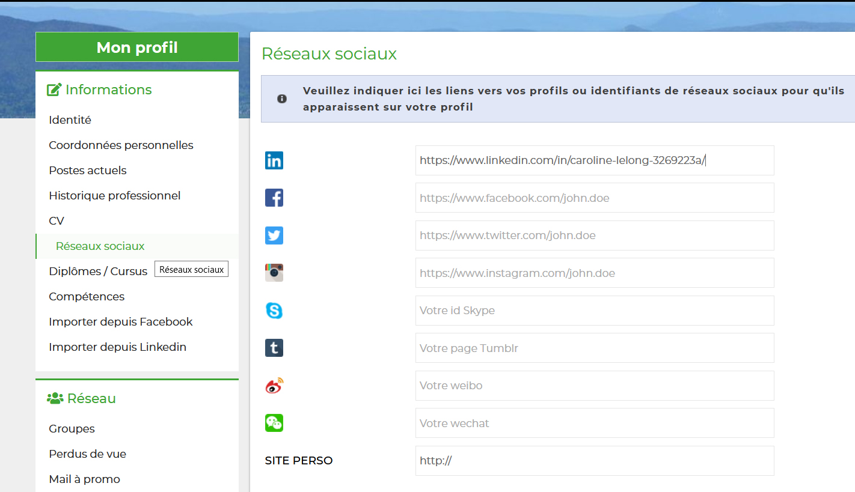Image resolution: width=855 pixels, height=492 pixels.
Task: Click the Facebook logo icon
Action: (274, 198)
